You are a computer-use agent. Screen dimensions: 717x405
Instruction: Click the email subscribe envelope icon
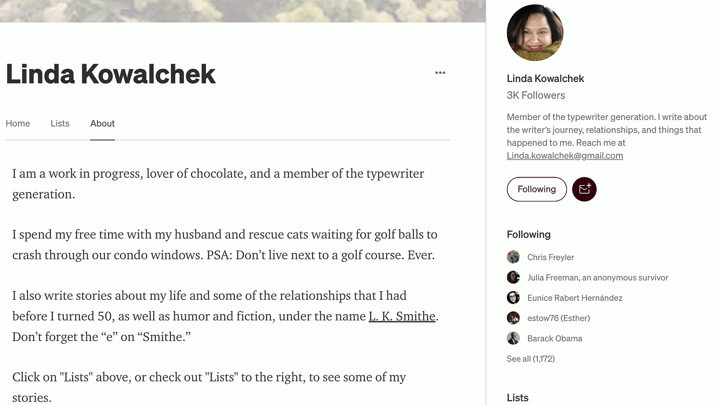pyautogui.click(x=584, y=189)
